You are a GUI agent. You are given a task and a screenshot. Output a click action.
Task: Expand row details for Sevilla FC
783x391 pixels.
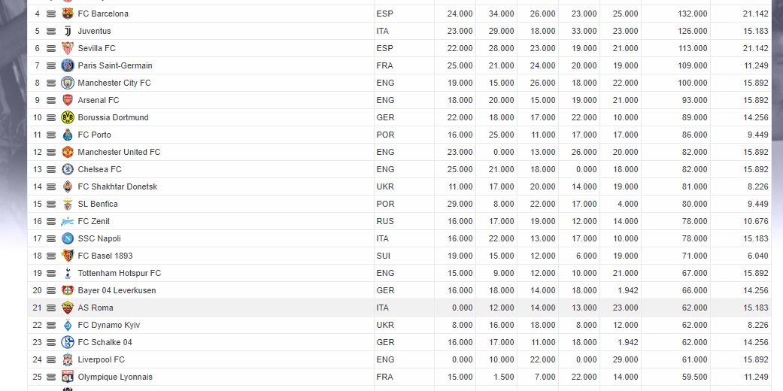[51, 48]
